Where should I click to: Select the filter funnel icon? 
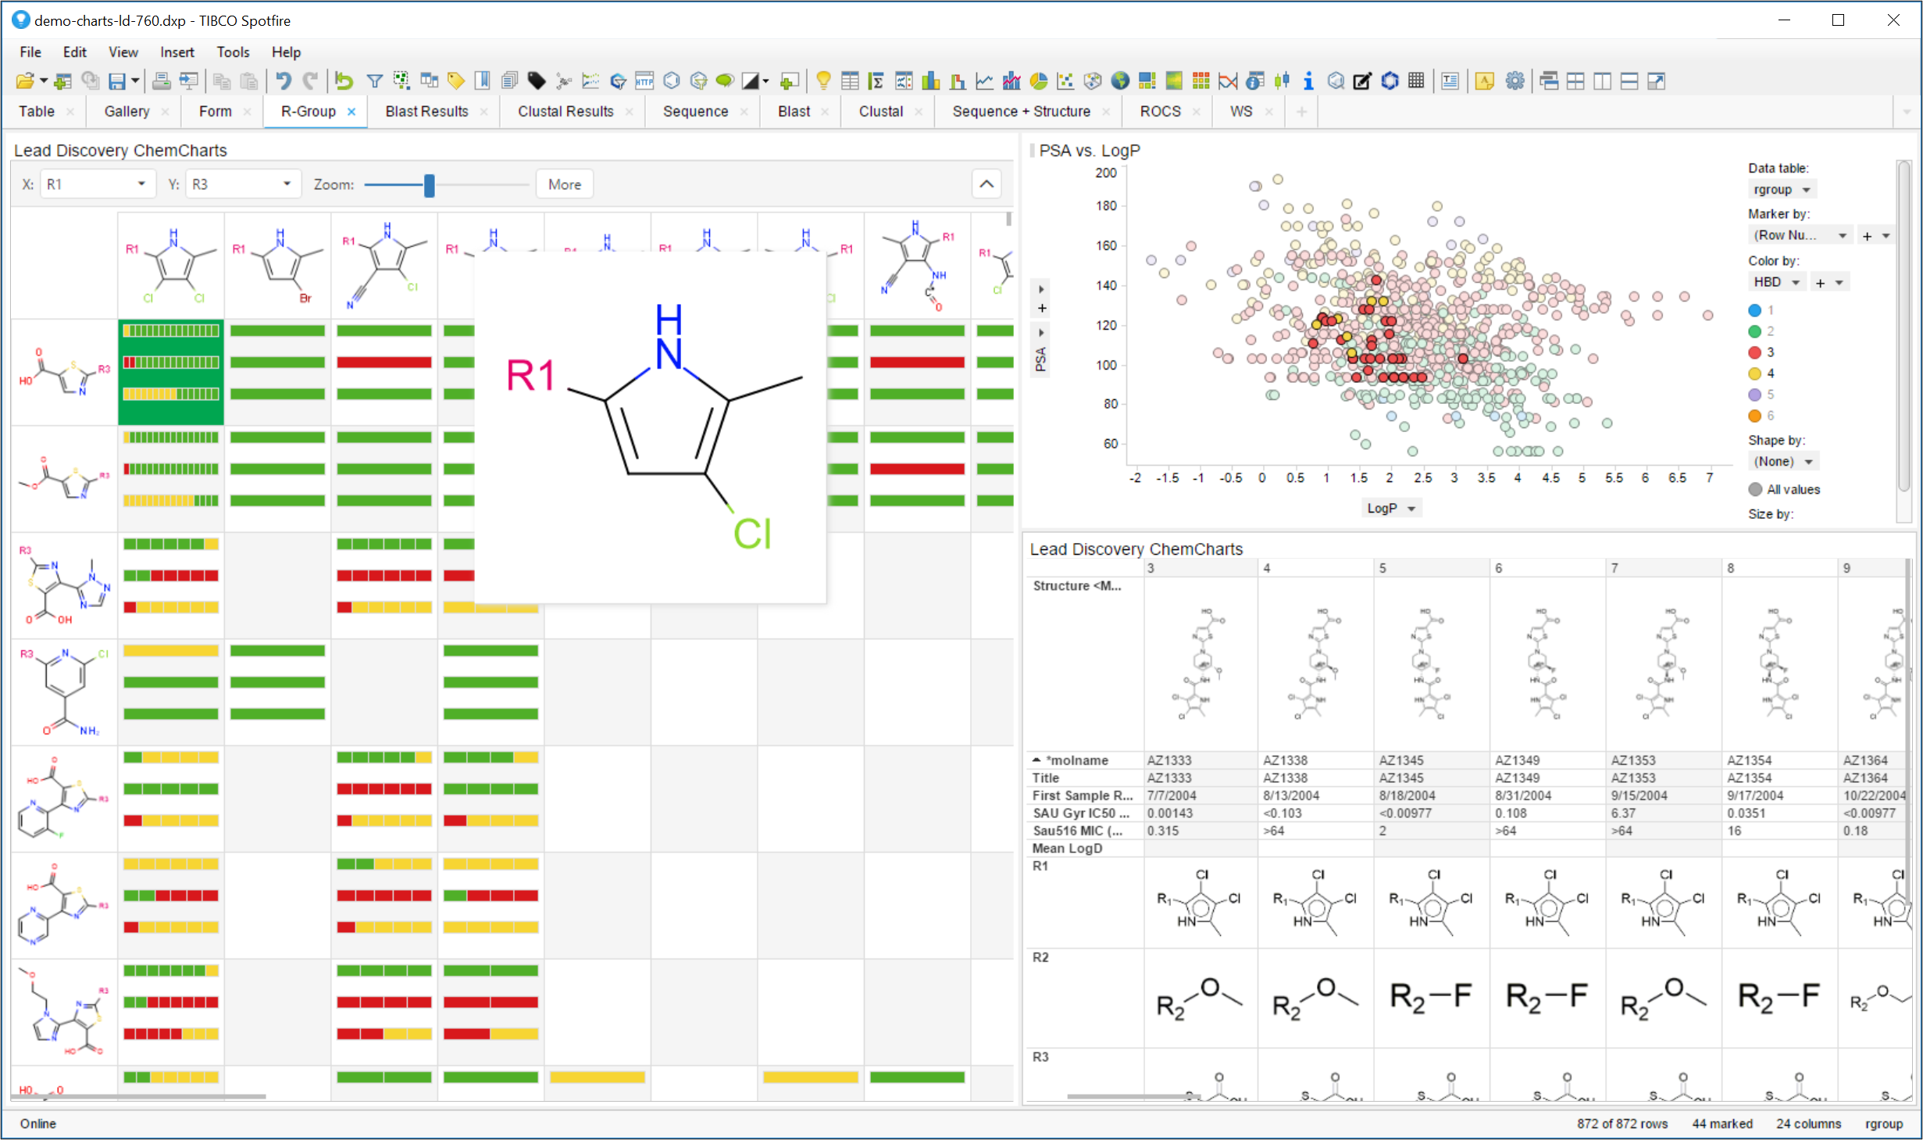(x=375, y=80)
